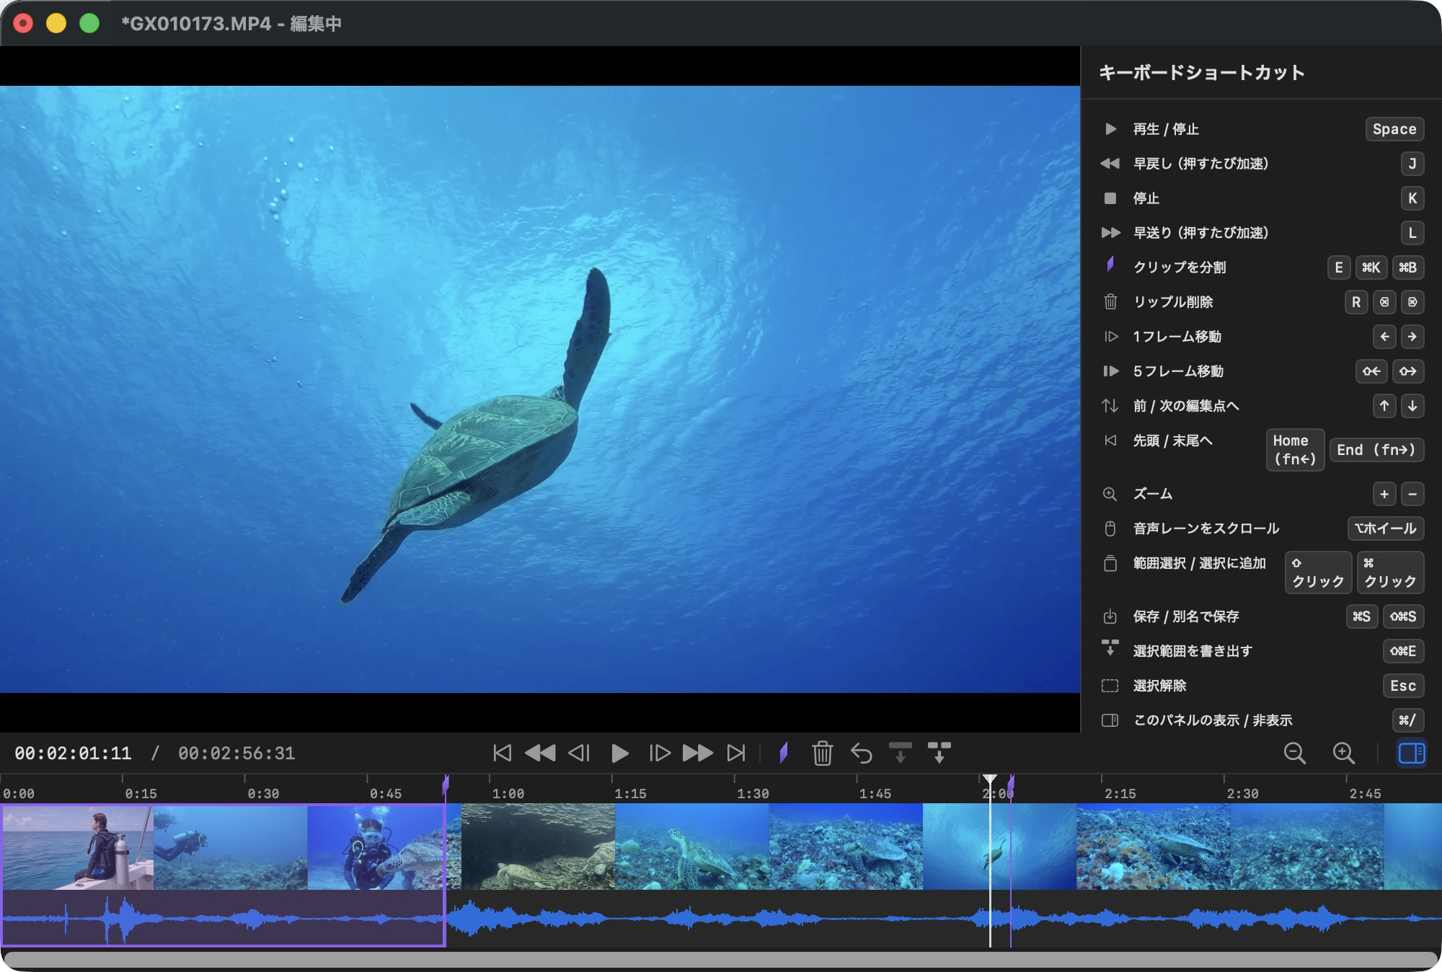Click the Home (fn←) key badge

pos(1295,450)
